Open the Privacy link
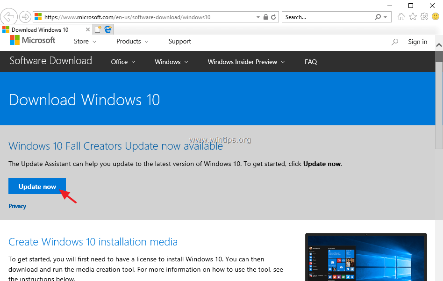Viewport: 443px width, 281px height. pos(17,206)
